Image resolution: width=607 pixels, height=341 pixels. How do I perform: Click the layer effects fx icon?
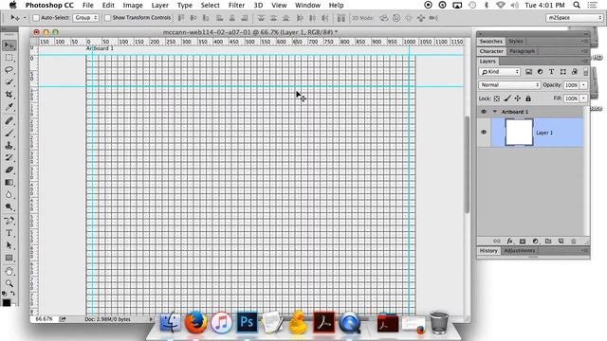coord(510,242)
